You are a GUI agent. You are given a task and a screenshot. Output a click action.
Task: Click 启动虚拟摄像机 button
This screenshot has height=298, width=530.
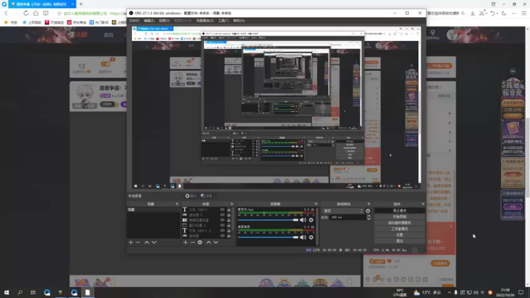(x=399, y=223)
